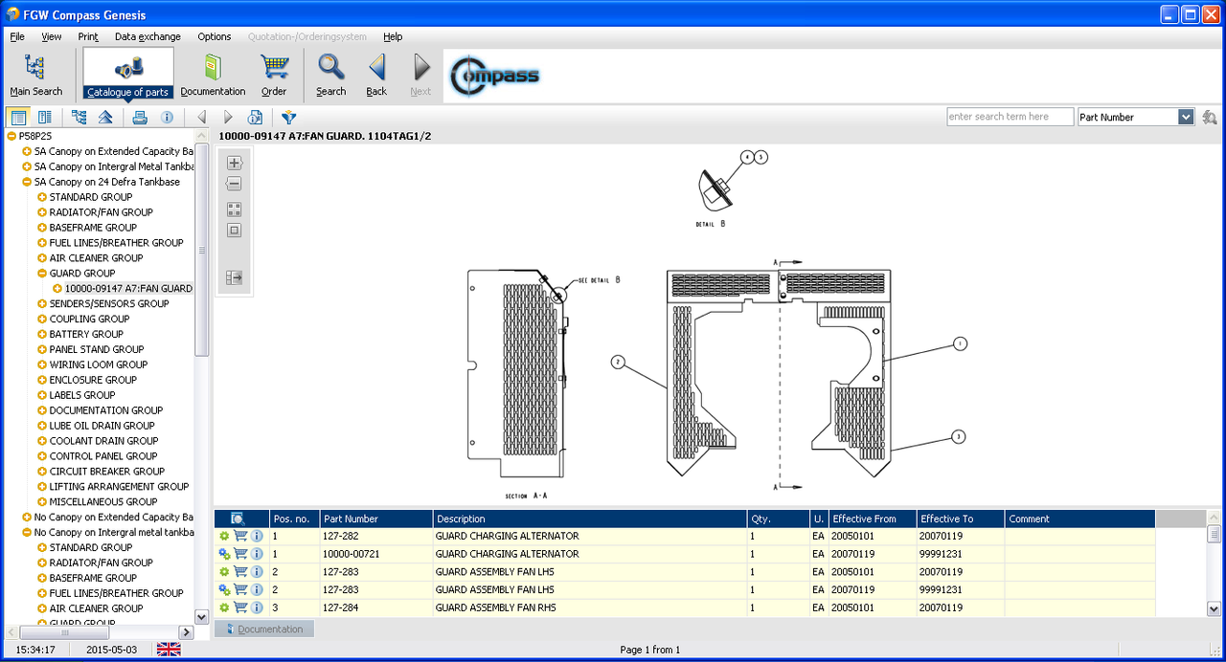
Task: Sort table by Effective From column header
Action: [873, 519]
